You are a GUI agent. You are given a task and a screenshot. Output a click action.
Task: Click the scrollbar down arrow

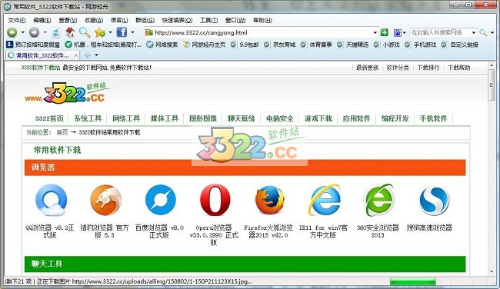[492, 272]
